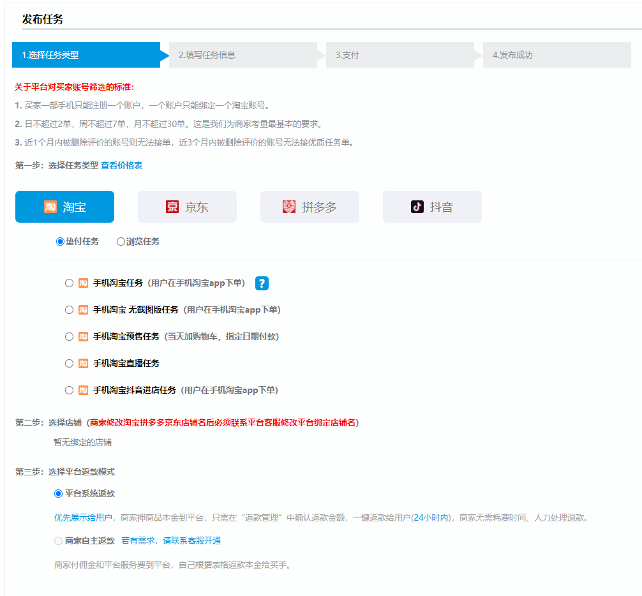The width and height of the screenshot is (642, 596).
Task: Open the 3.支付 step tab
Action: click(x=400, y=55)
